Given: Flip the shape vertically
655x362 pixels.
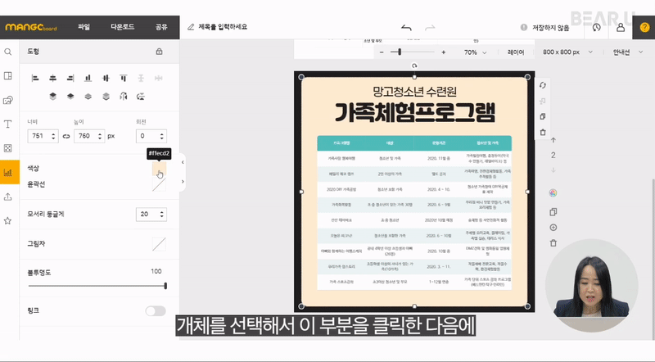Looking at the screenshot, I should click(x=141, y=96).
